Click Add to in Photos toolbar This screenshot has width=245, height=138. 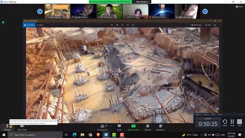point(40,25)
